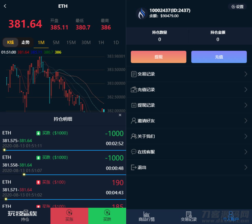Click progress bar of the 00:04:43 order
Image resolution: width=252 pixels, height=224 pixels.
63,199
